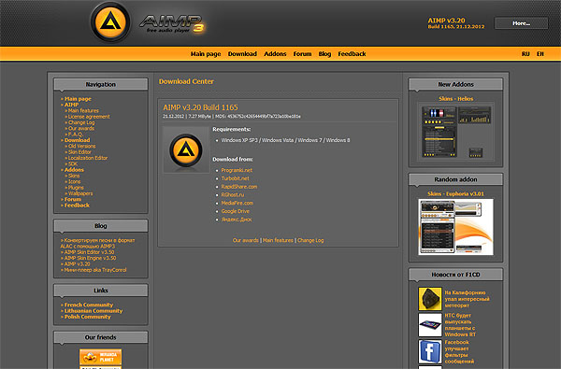Click Forum in the Navigation panel

pos(73,199)
